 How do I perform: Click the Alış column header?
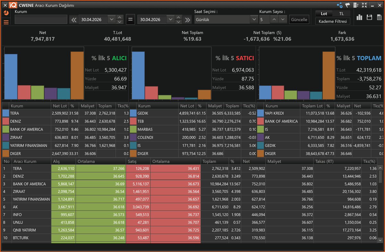64,161
